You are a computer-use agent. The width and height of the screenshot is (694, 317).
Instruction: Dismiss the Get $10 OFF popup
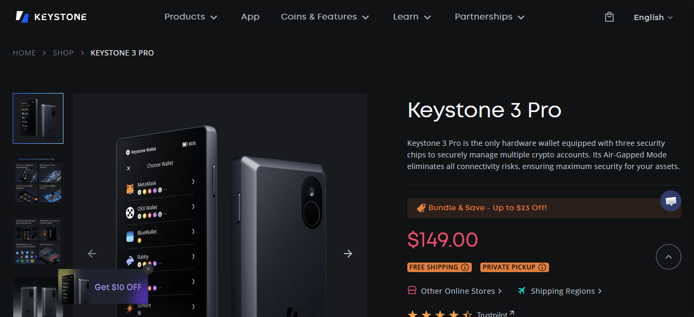(x=148, y=269)
